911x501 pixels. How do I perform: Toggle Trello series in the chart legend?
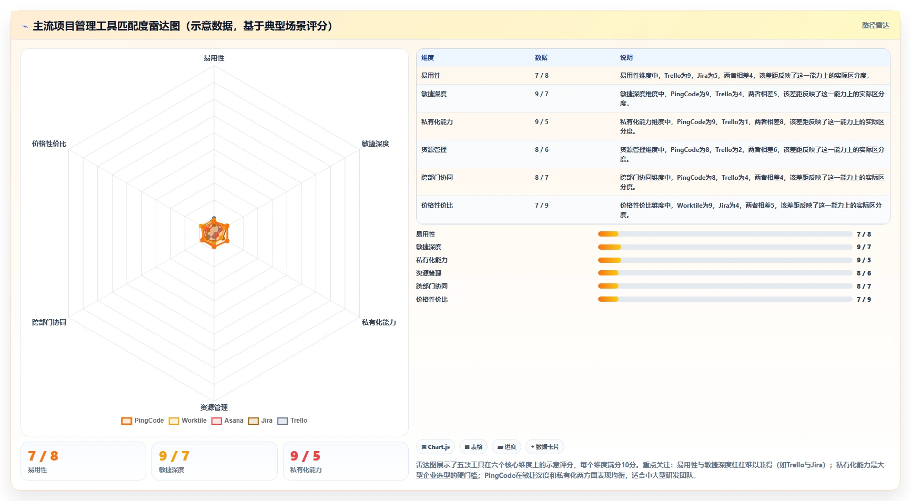click(x=292, y=421)
